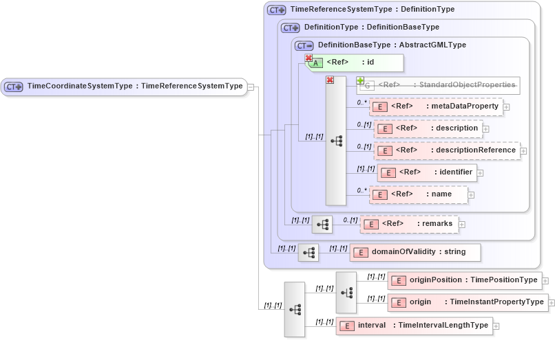Click the attribute A icon for id
This screenshot has width=555, height=340.
click(316, 63)
